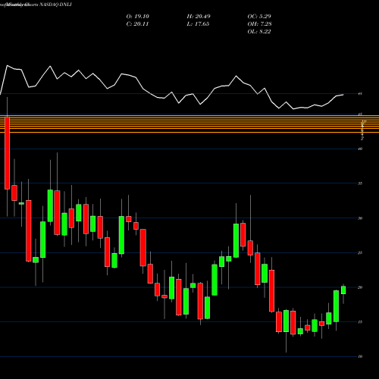The image size is (379, 379).
Task: Click the 15 price axis label
Action: point(360,322)
